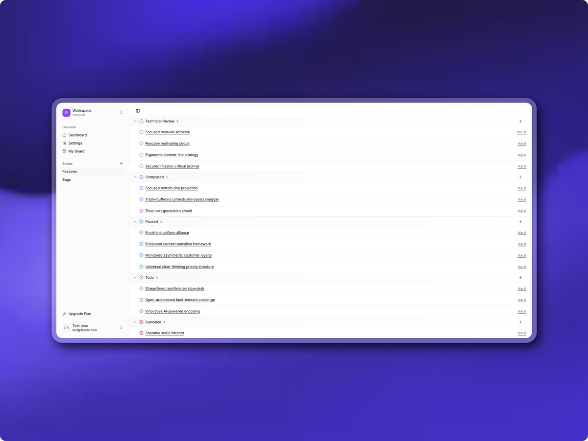This screenshot has width=588, height=441.
Task: Click status icon of Innovative AI-powered encoding
Action: (x=141, y=311)
